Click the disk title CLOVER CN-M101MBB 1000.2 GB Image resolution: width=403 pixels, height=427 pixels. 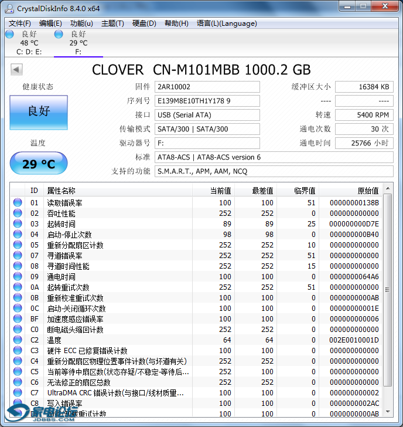point(201,70)
